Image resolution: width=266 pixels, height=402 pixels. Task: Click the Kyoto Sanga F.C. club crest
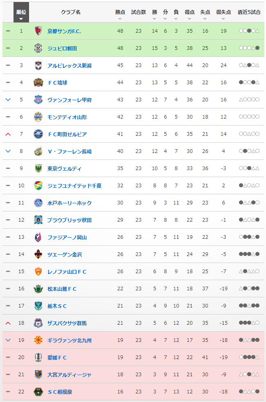[38, 31]
